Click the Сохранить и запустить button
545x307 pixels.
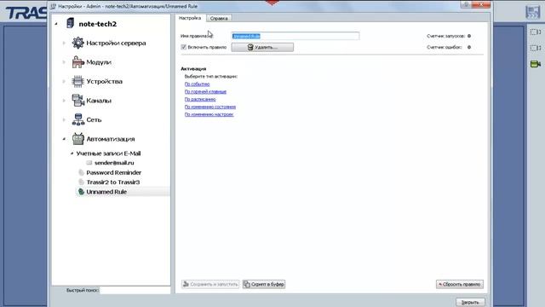coord(210,284)
